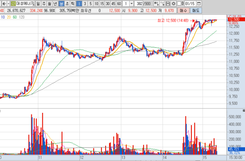The image size is (245, 161).
Task: Click the 500,000 volume axis label
Action: [235, 117]
